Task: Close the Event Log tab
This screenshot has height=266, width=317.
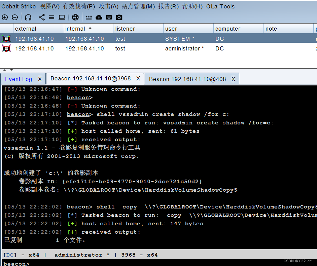Action: 40,79
